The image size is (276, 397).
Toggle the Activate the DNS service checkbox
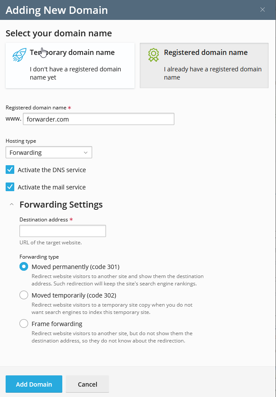pyautogui.click(x=10, y=170)
